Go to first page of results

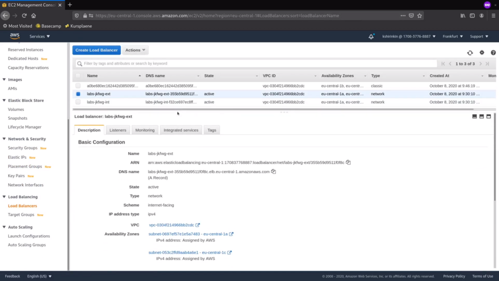[x=443, y=64]
